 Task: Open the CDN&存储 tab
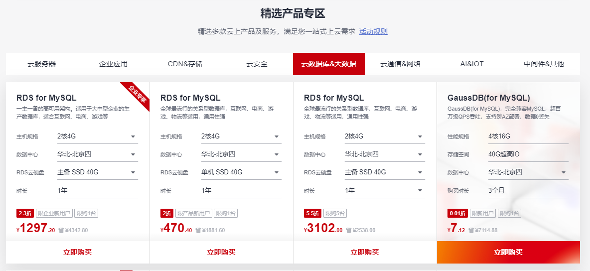click(185, 64)
